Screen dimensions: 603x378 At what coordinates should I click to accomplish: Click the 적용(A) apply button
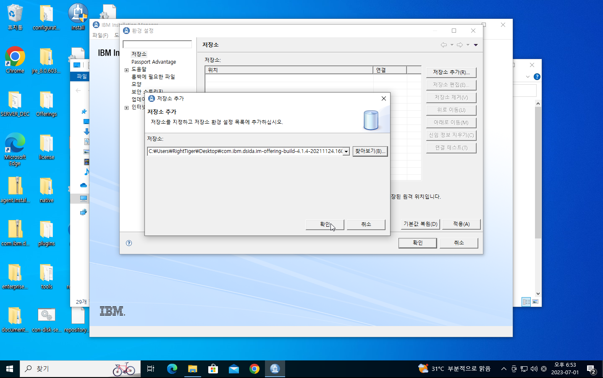(x=461, y=224)
